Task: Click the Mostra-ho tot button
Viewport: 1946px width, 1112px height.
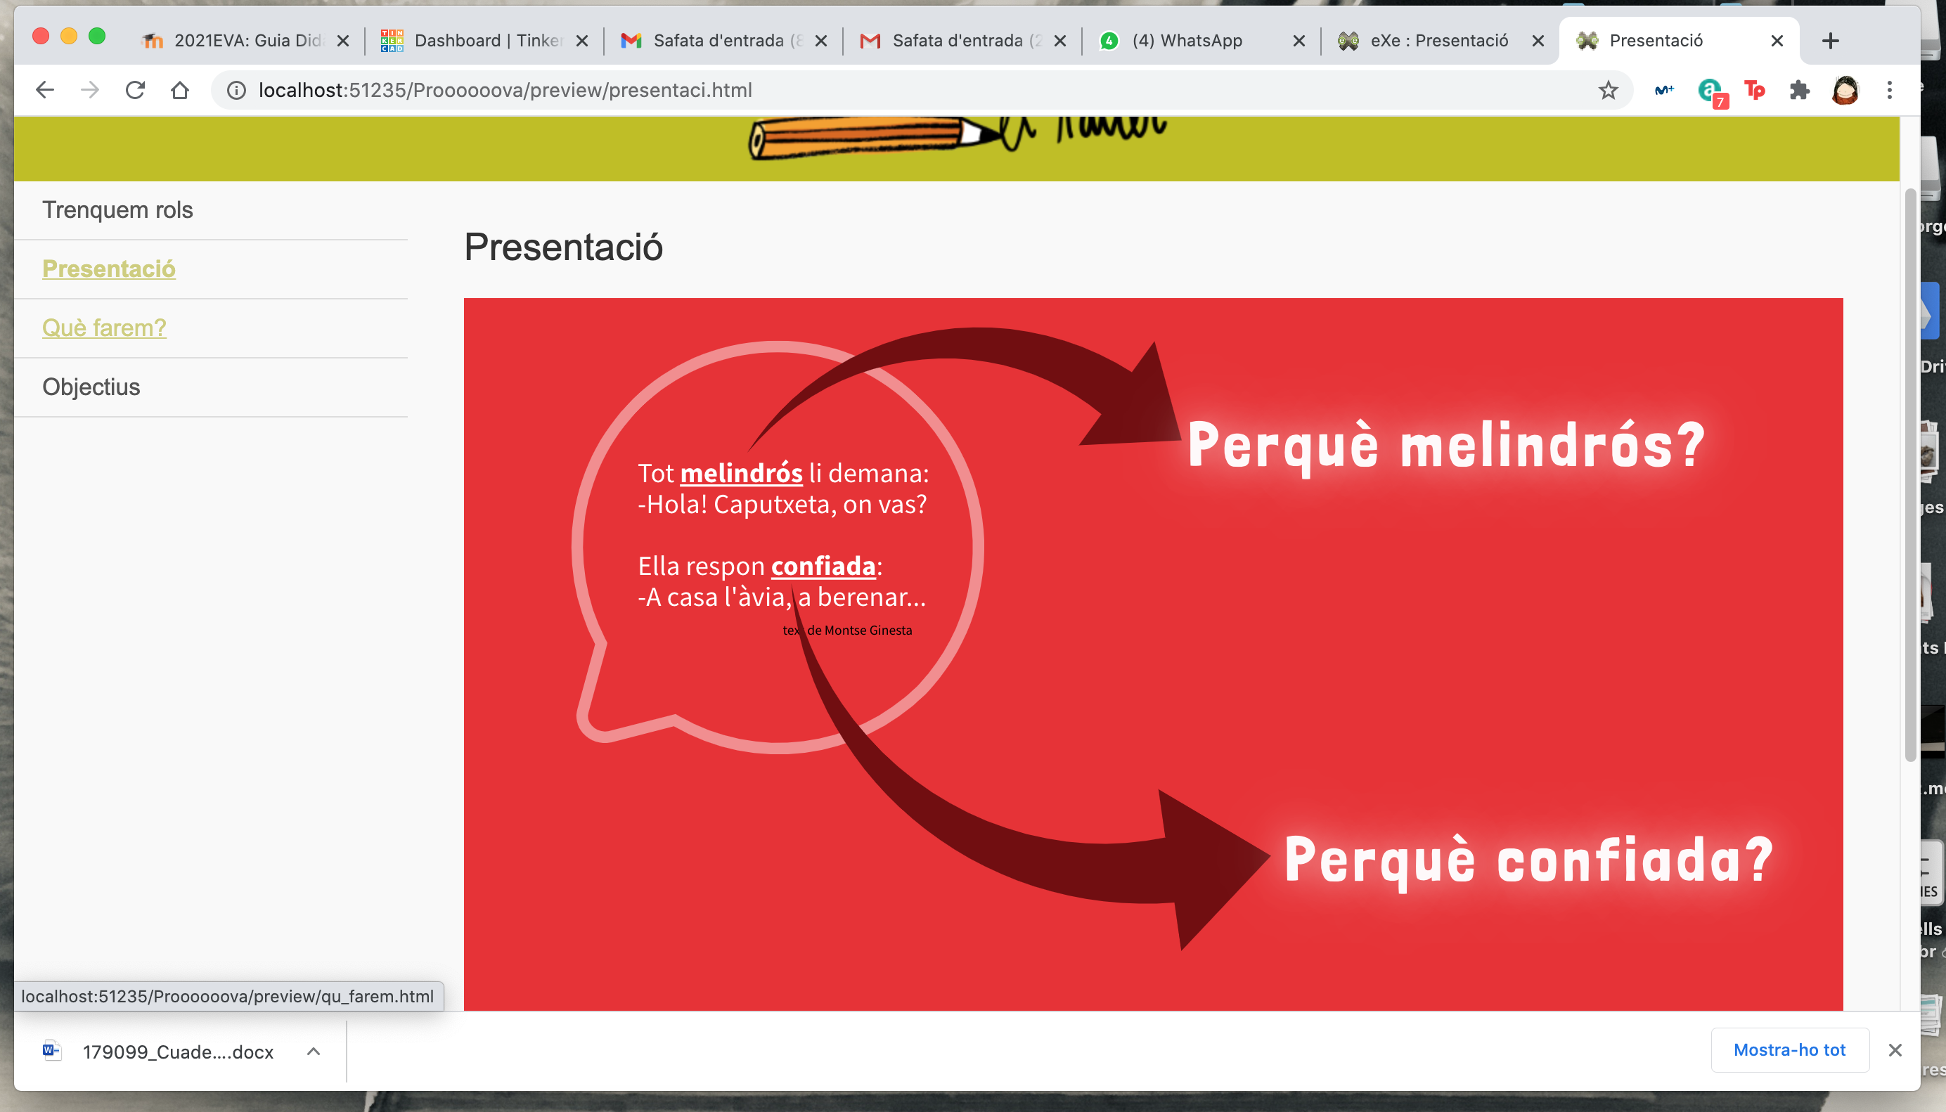Action: pos(1789,1050)
